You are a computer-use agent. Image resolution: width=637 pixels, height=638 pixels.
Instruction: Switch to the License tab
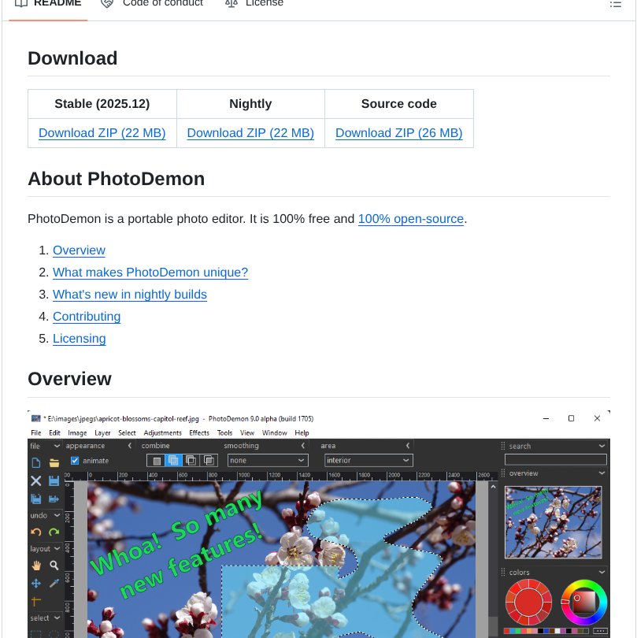click(264, 4)
